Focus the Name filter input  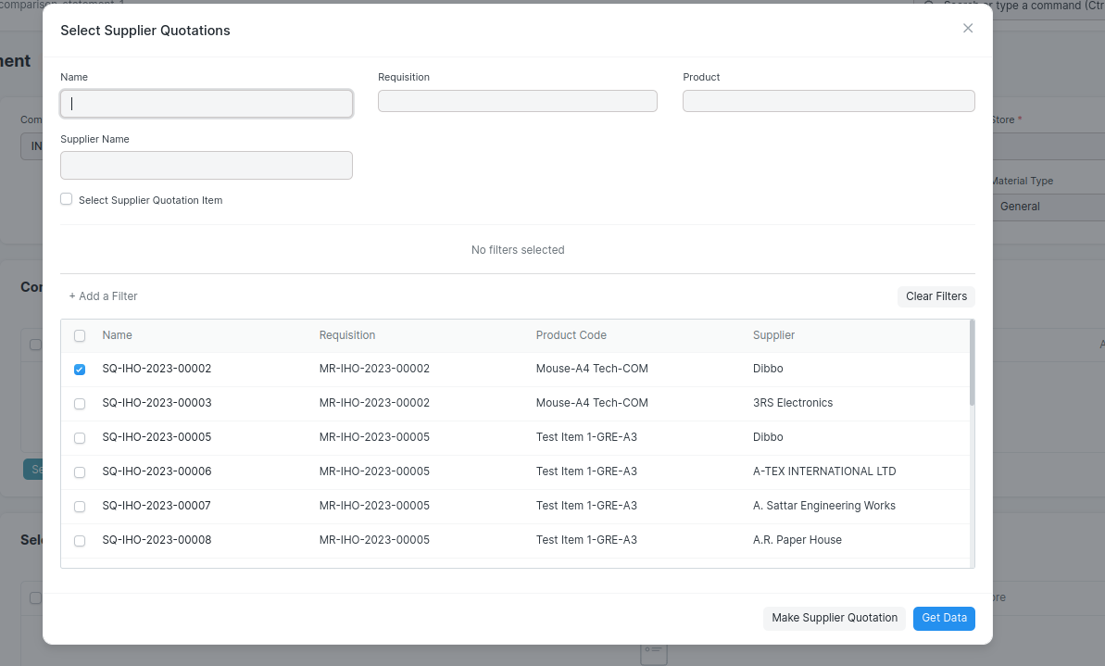(x=207, y=104)
